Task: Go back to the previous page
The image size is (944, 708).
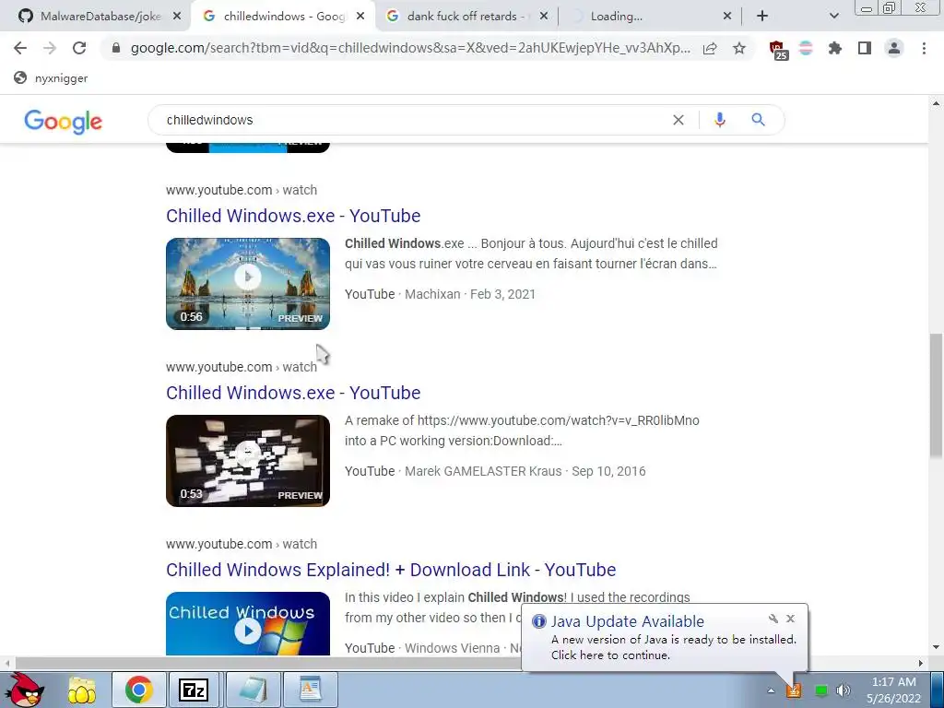Action: [x=20, y=48]
